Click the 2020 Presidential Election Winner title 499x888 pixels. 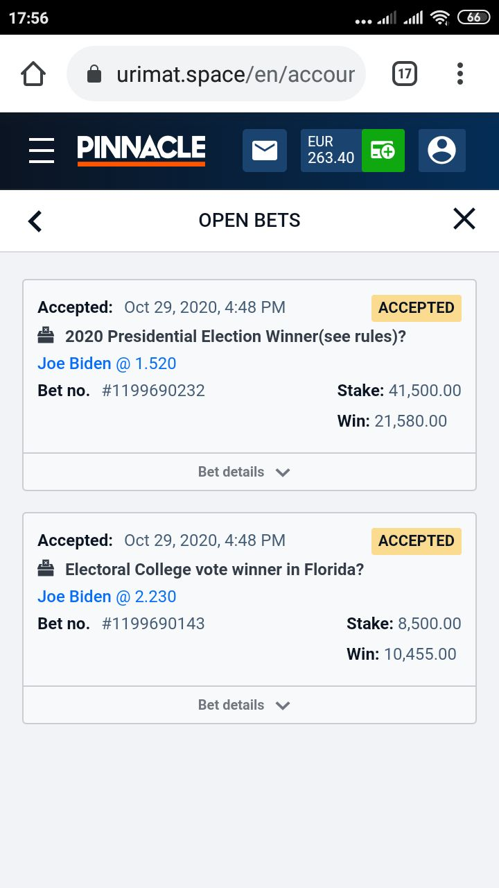click(x=236, y=336)
